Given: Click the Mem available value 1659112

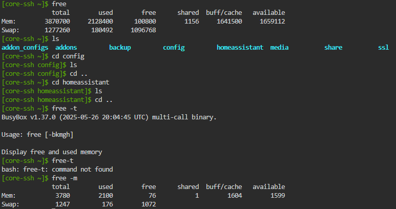Looking at the screenshot, I should pyautogui.click(x=269, y=21).
